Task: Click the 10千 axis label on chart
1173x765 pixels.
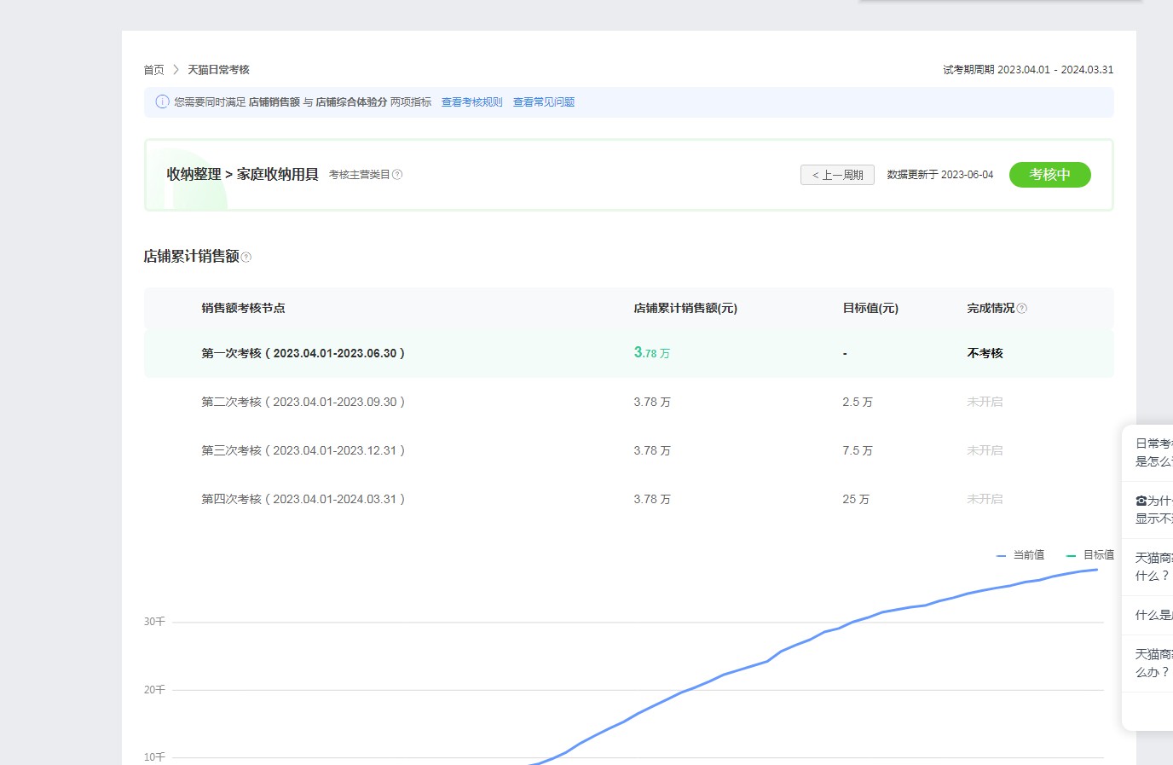Action: click(x=154, y=757)
